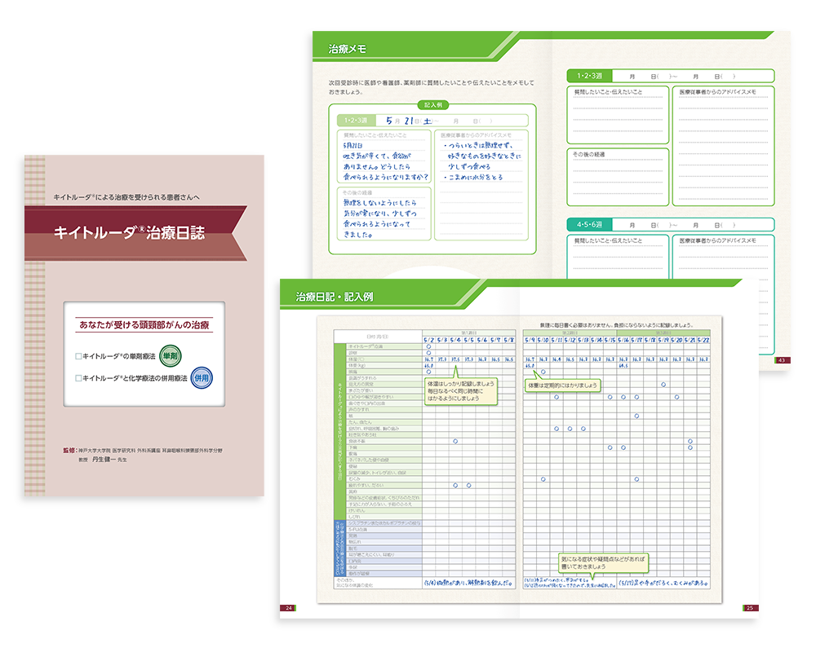Screen dimensions: 816x652
Task: Select the 1・2・3週 label in the example box
Action: point(356,121)
